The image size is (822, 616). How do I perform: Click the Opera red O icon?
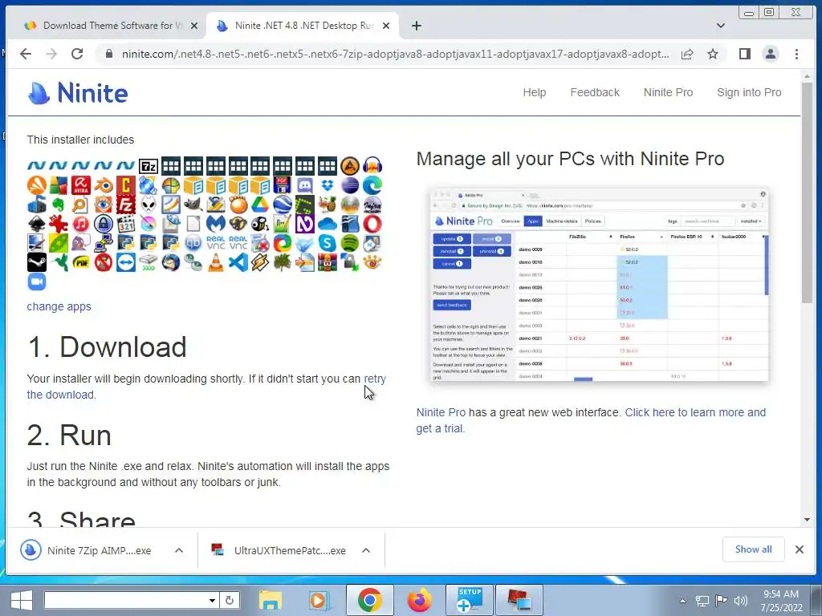[x=372, y=225]
